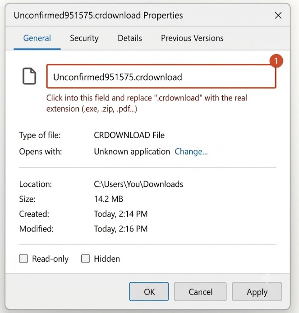Toggle the Read-only checkbox
Viewport: 299px width, 313px height.
pos(23,259)
